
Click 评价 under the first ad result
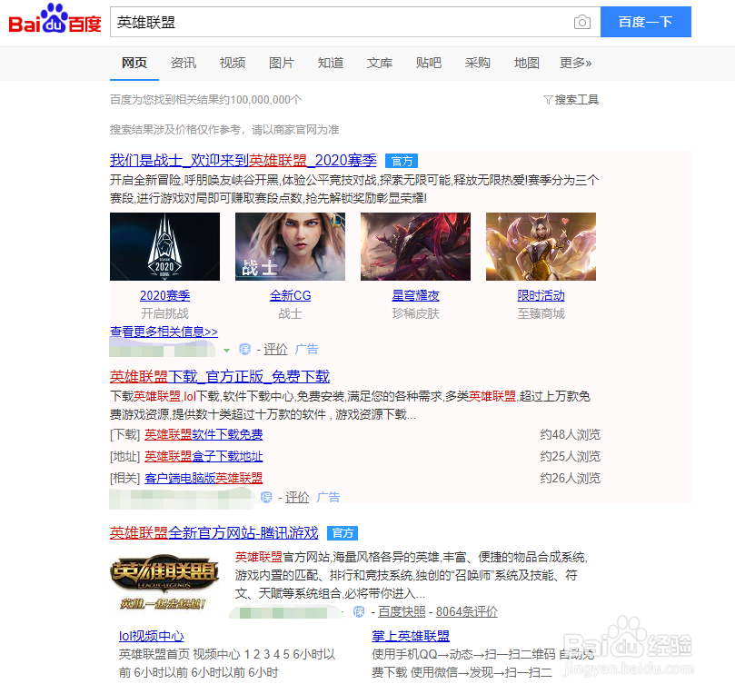pos(275,349)
